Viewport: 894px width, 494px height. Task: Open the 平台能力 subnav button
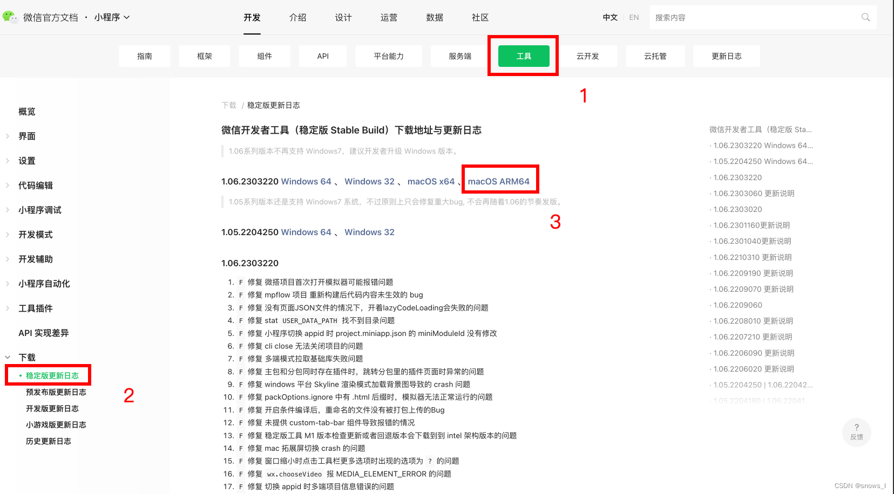click(x=389, y=56)
